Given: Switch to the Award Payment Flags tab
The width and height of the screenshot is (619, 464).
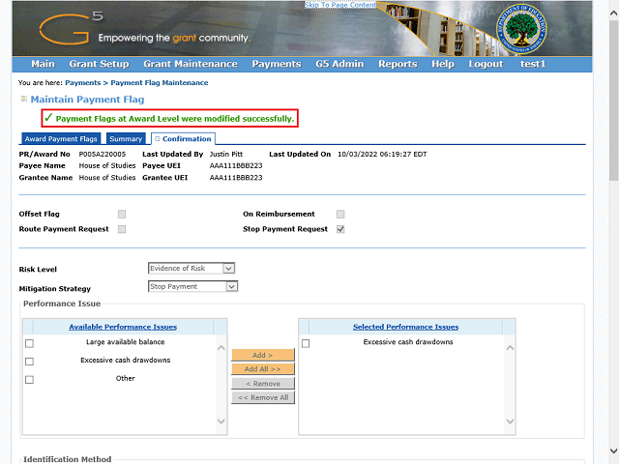Looking at the screenshot, I should tap(61, 139).
